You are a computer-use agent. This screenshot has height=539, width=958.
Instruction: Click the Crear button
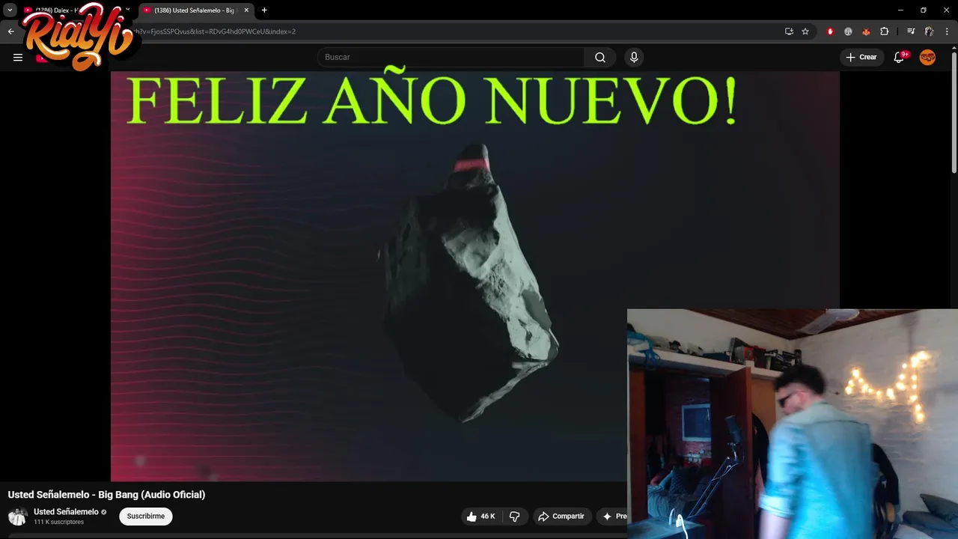(x=861, y=57)
